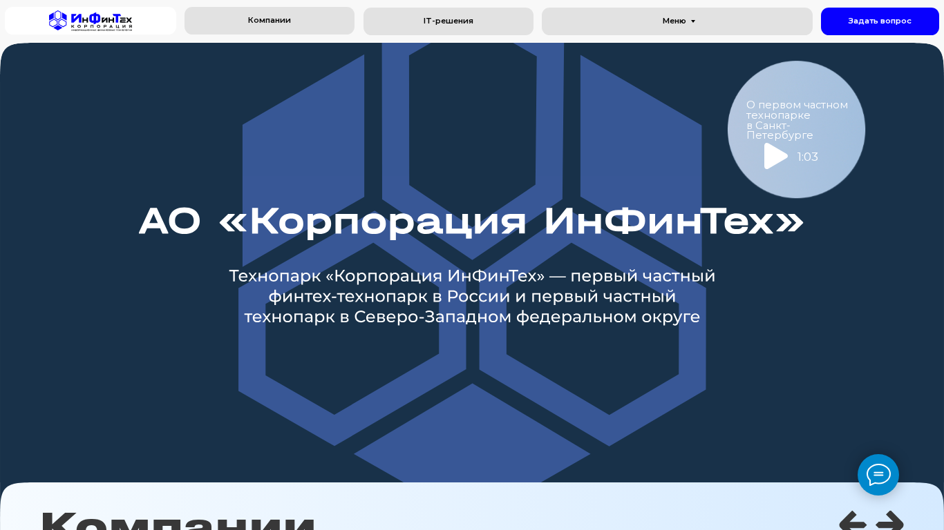Open the chat widget bubble
This screenshot has width=944, height=530.
(878, 475)
